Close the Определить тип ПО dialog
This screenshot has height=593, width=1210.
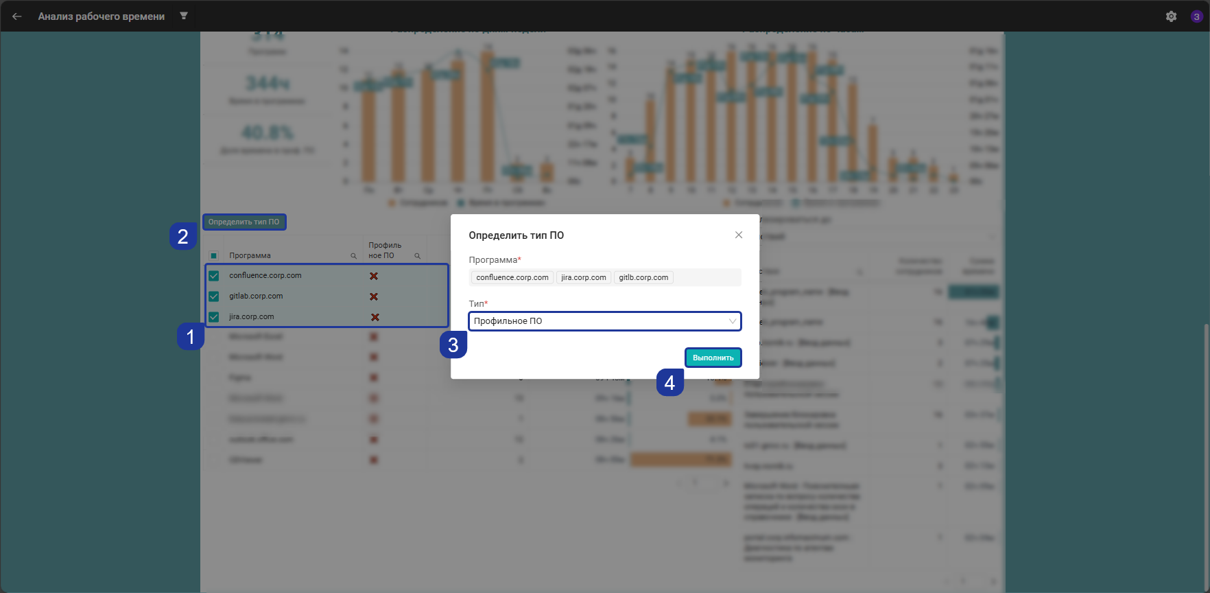(x=739, y=235)
